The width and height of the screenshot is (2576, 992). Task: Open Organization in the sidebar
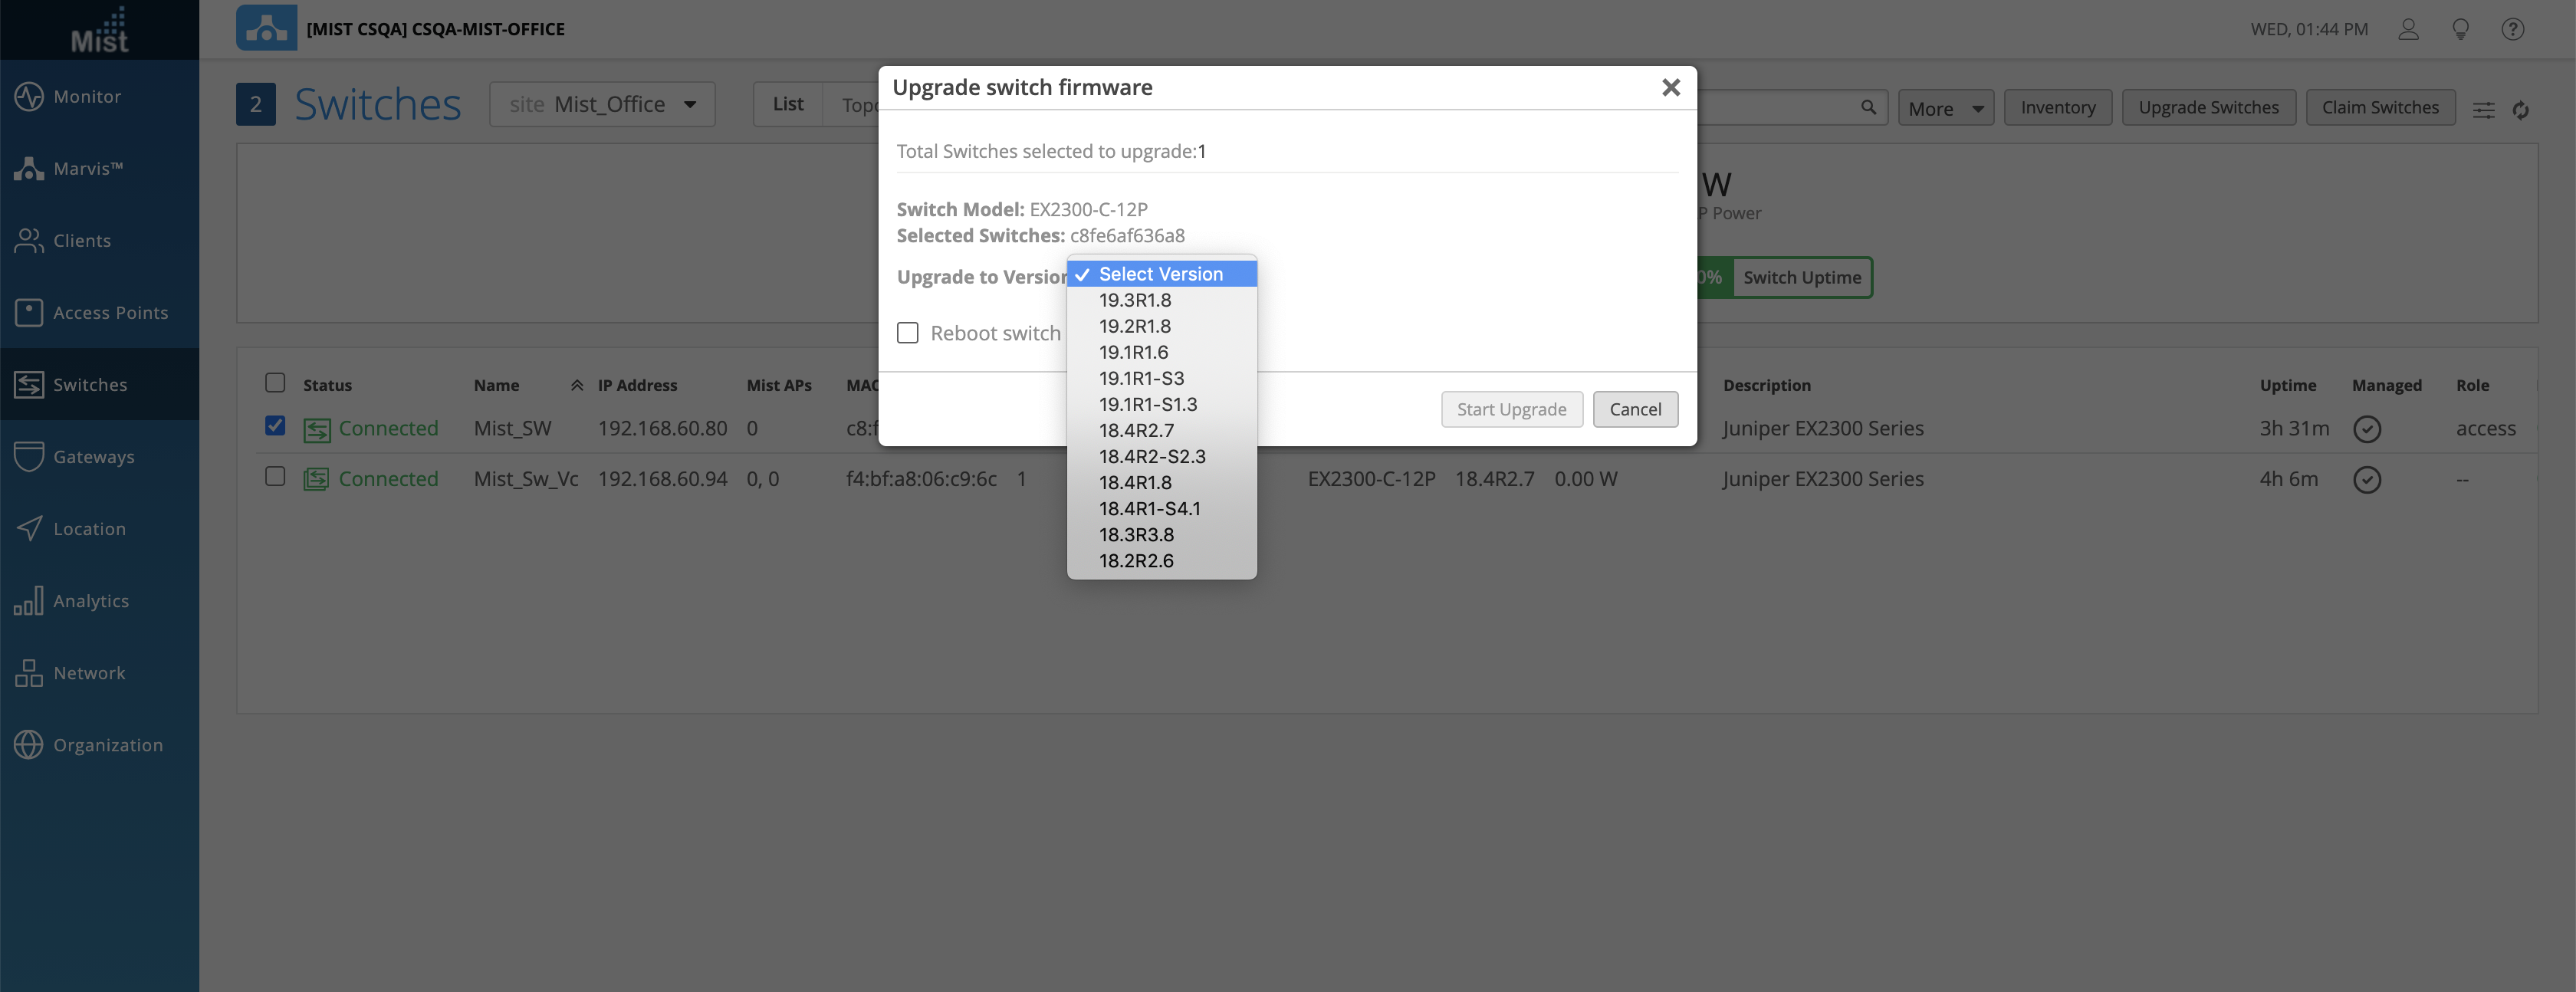[x=107, y=745]
